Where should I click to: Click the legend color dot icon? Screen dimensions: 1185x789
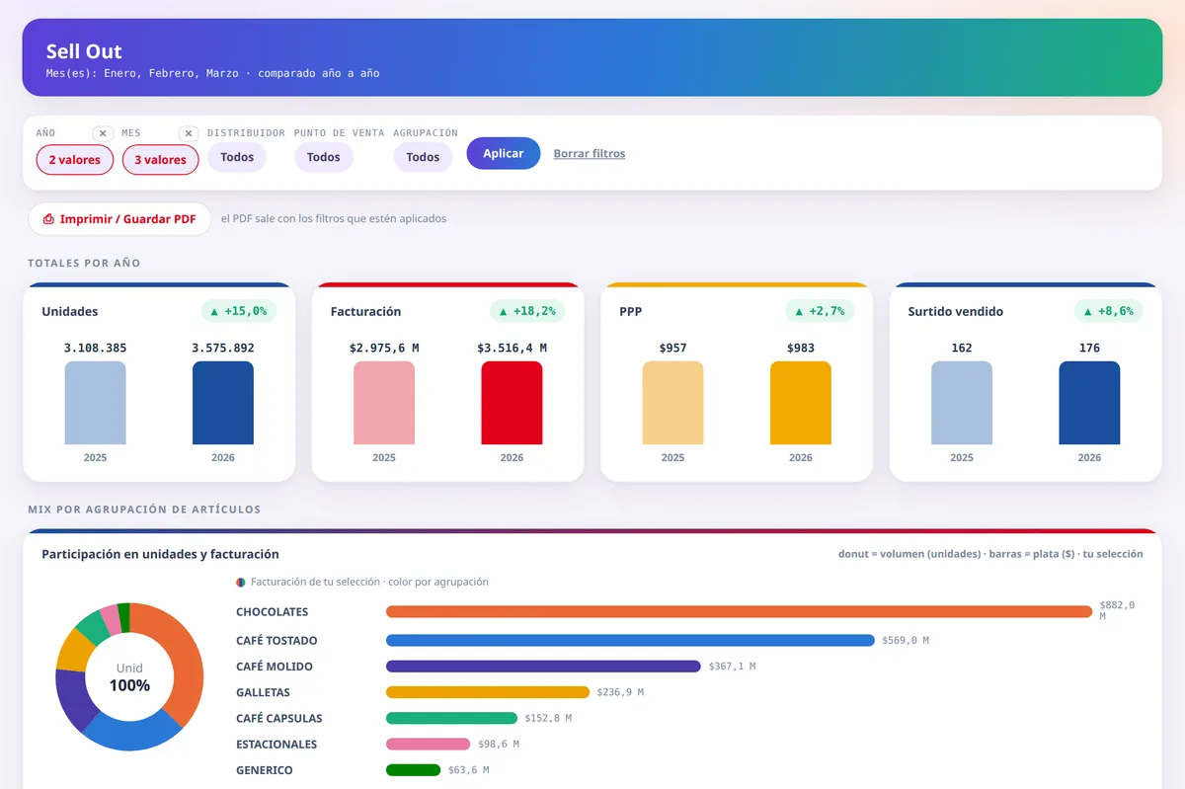point(241,583)
